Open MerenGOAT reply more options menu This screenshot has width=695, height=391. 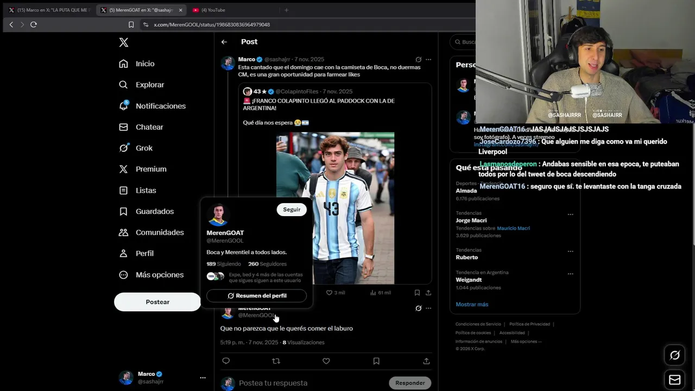428,308
